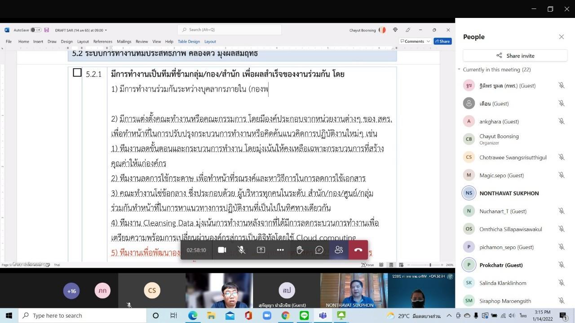Hide the participants list icon

339,250
